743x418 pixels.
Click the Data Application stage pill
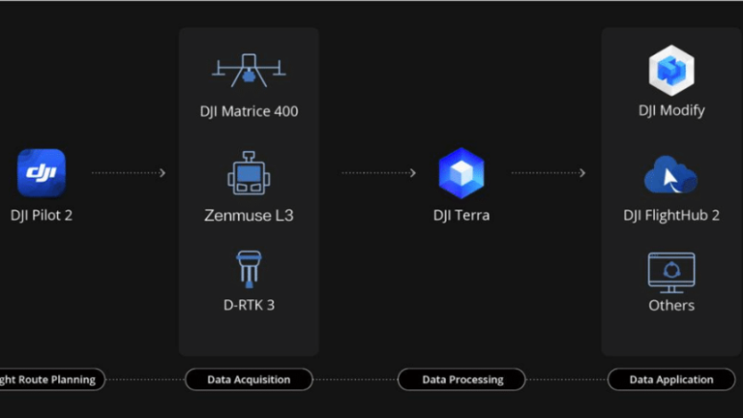tap(671, 380)
